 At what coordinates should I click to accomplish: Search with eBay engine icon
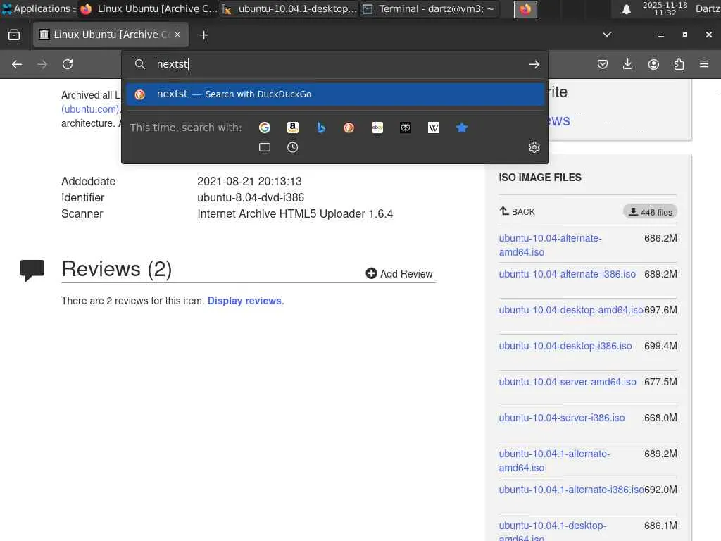point(377,128)
